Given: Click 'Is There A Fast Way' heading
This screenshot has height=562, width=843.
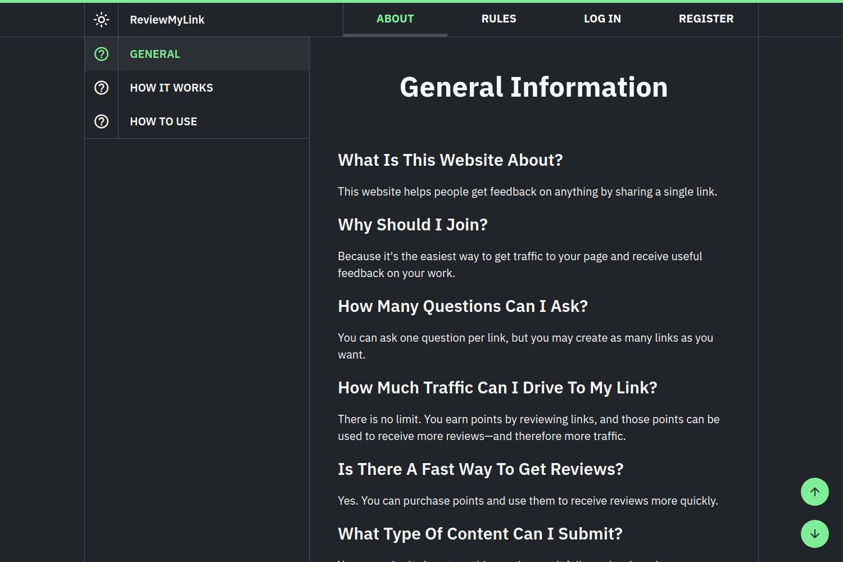Looking at the screenshot, I should (x=481, y=469).
